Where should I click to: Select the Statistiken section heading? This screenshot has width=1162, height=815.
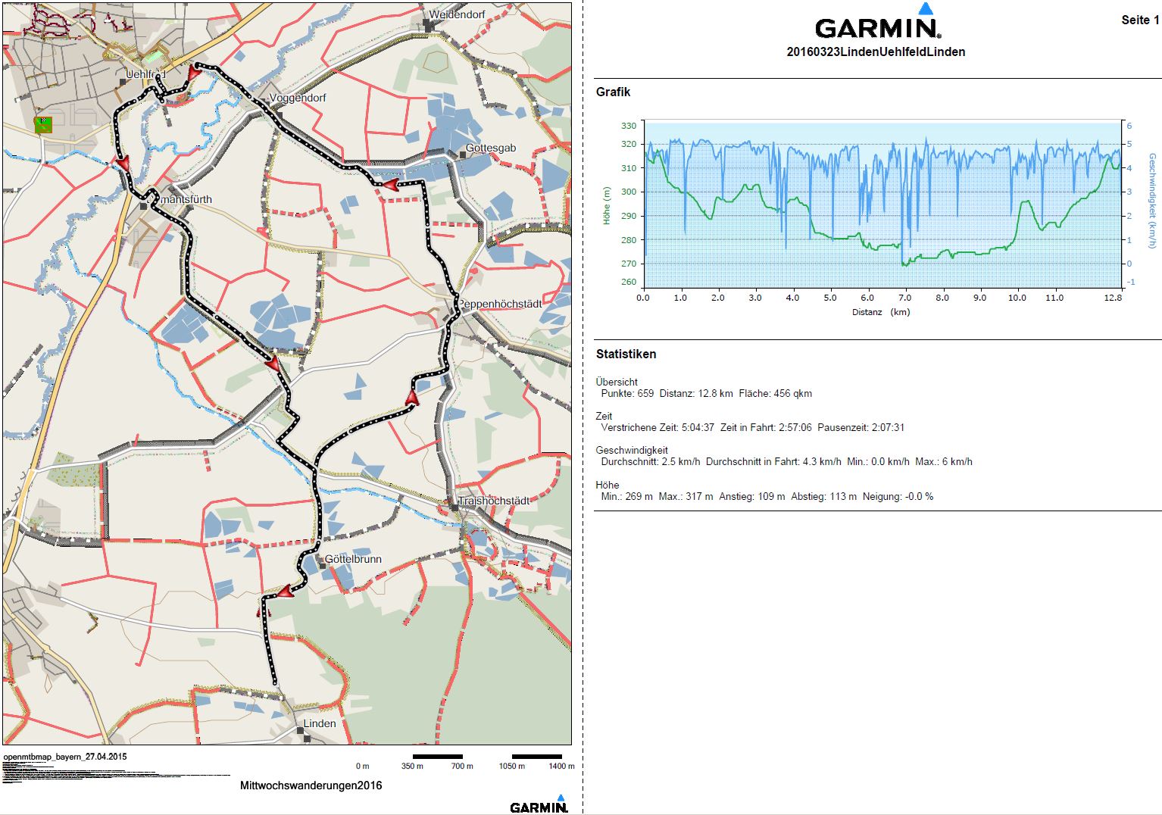pyautogui.click(x=626, y=354)
